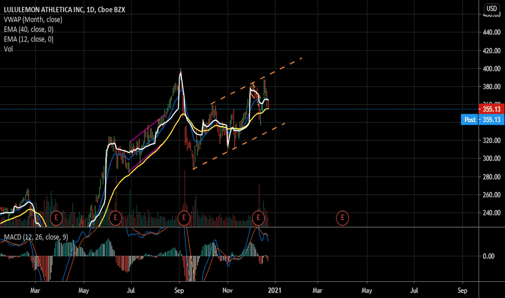Click the 2021 label on time axis
Image resolution: width=505 pixels, height=298 pixels.
click(274, 290)
